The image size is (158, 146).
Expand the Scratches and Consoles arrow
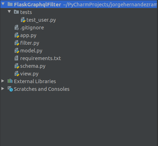coord(3,89)
